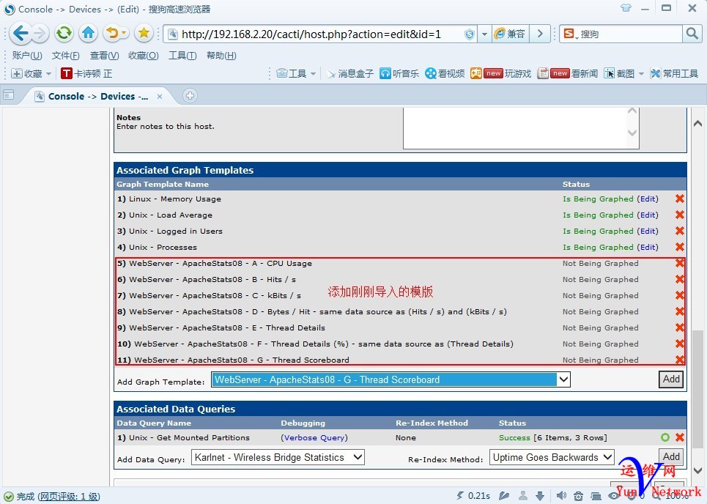Click the search magnifier in search box
707x504 pixels.
[692, 34]
